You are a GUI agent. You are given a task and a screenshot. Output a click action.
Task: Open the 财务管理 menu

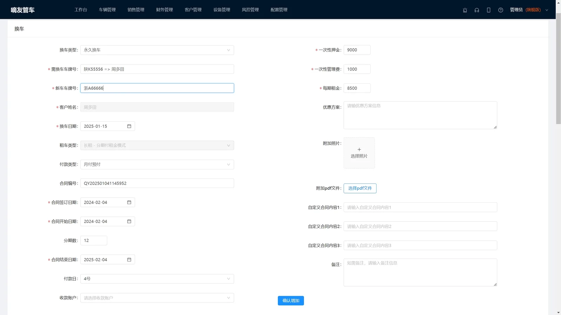pyautogui.click(x=164, y=10)
